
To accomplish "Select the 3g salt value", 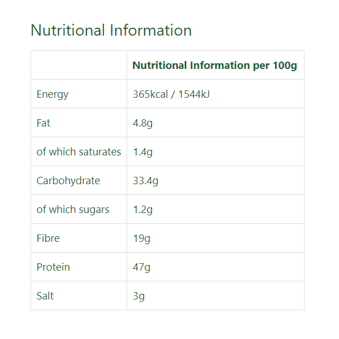I will [138, 296].
